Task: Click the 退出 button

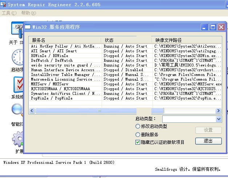Action: (208, 141)
